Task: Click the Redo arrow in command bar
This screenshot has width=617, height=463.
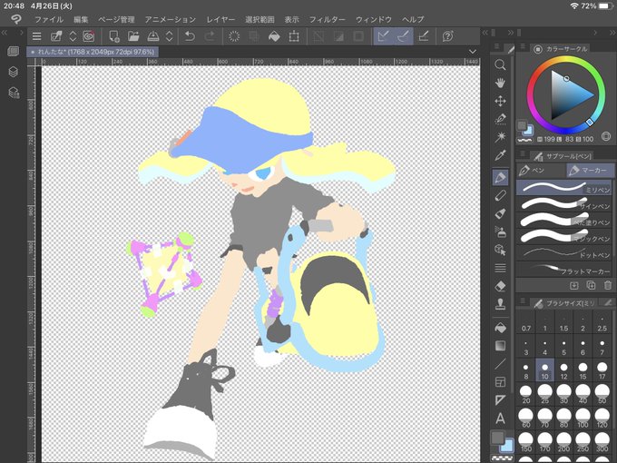Action: click(x=211, y=36)
